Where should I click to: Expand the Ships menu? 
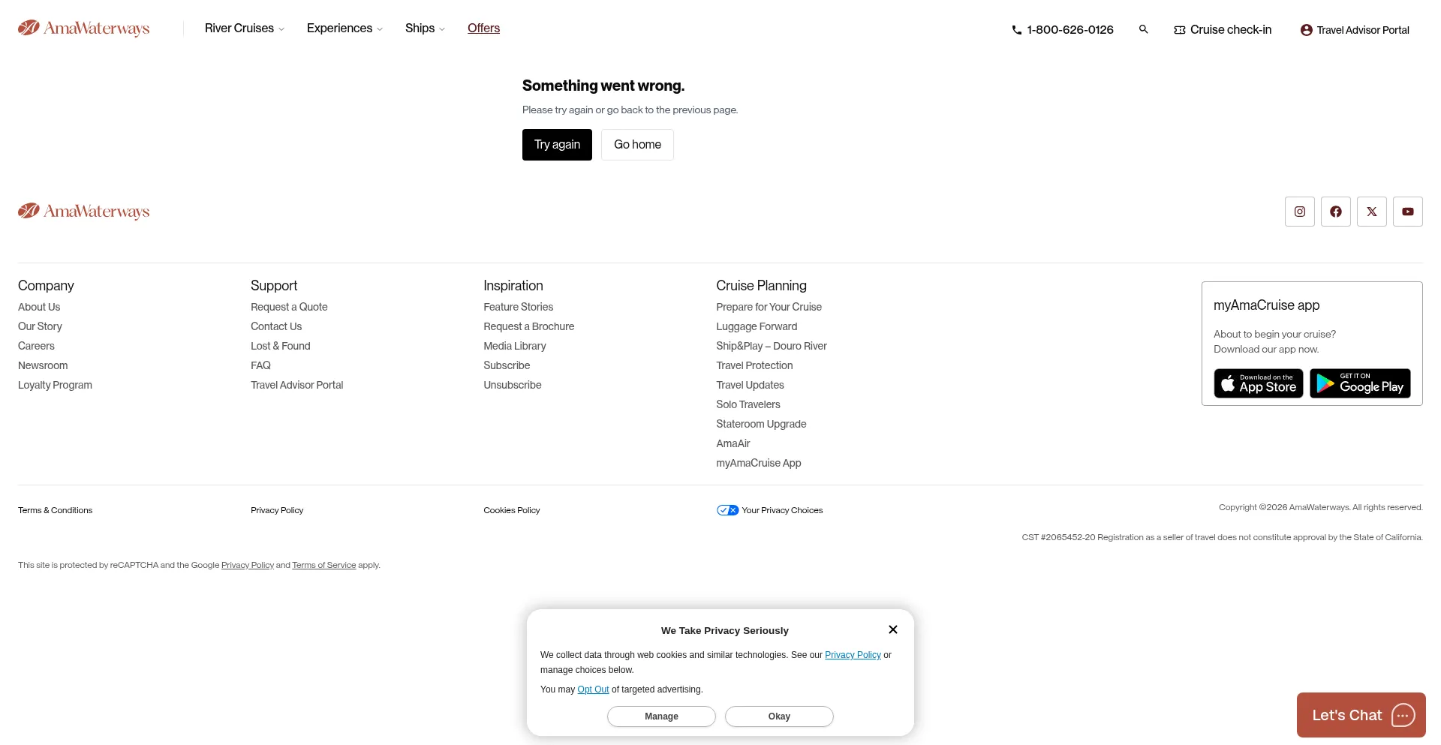pyautogui.click(x=426, y=29)
